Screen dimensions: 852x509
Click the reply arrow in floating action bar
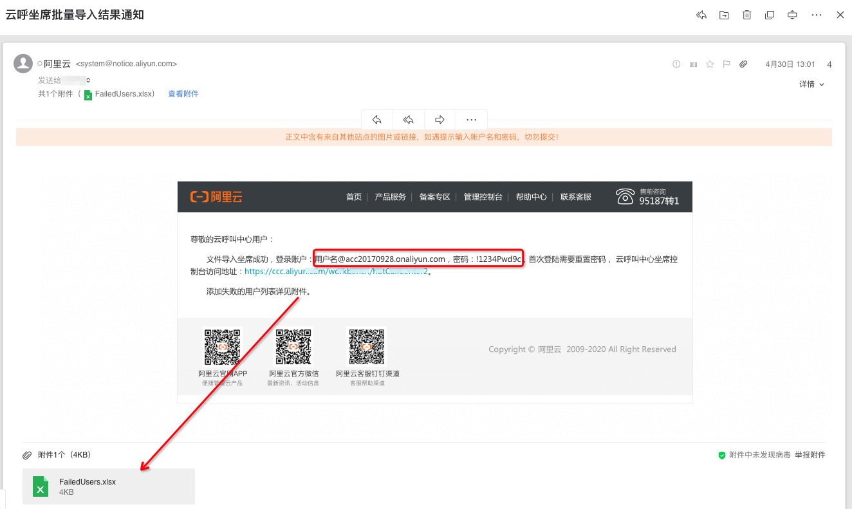point(377,120)
